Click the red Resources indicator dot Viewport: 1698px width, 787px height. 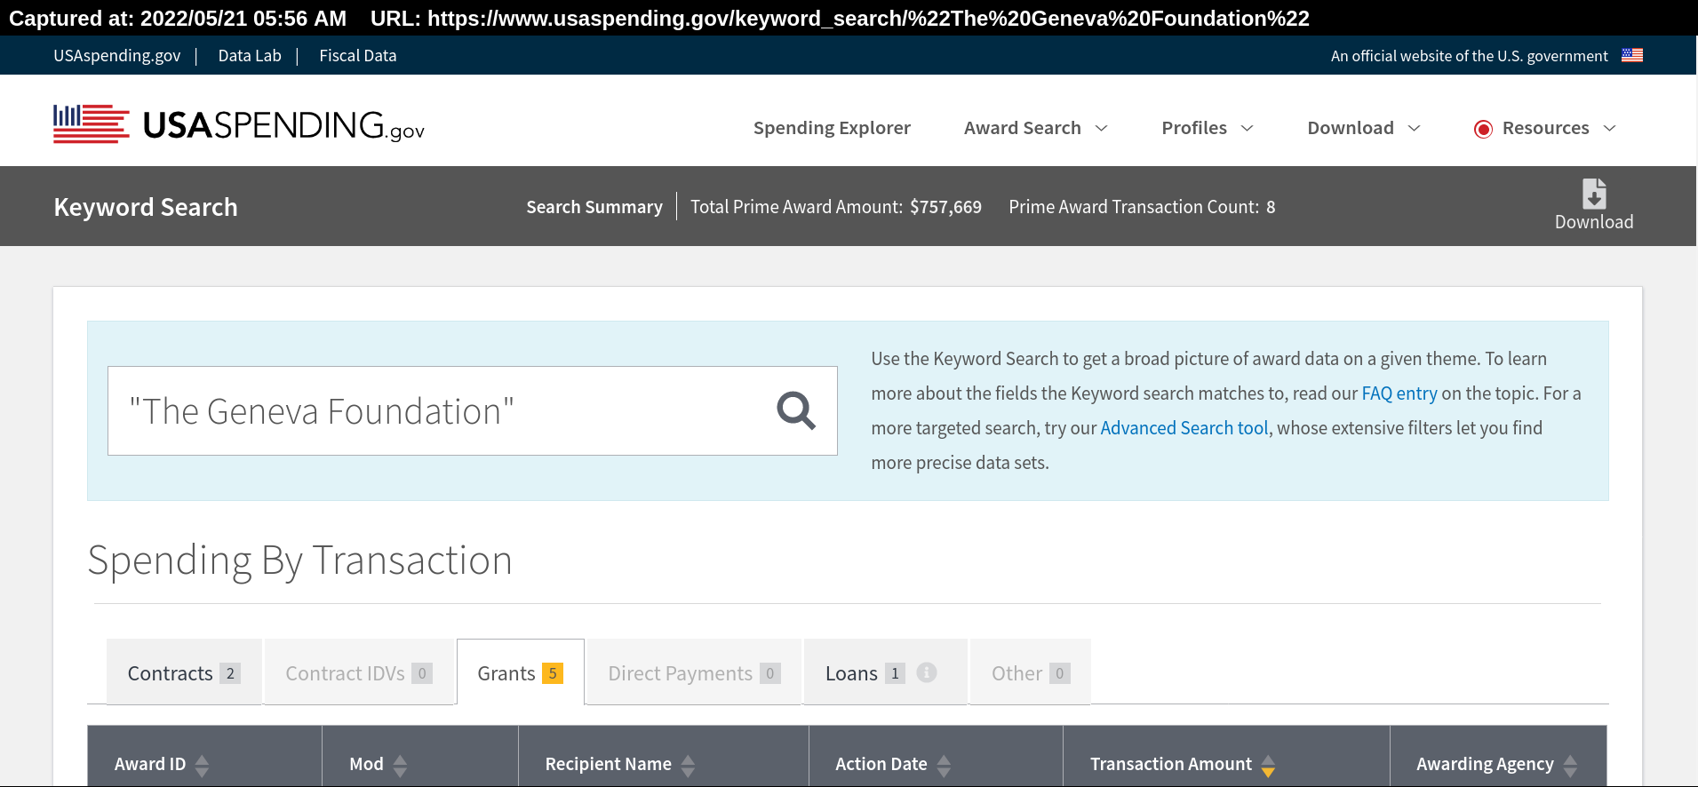point(1483,129)
